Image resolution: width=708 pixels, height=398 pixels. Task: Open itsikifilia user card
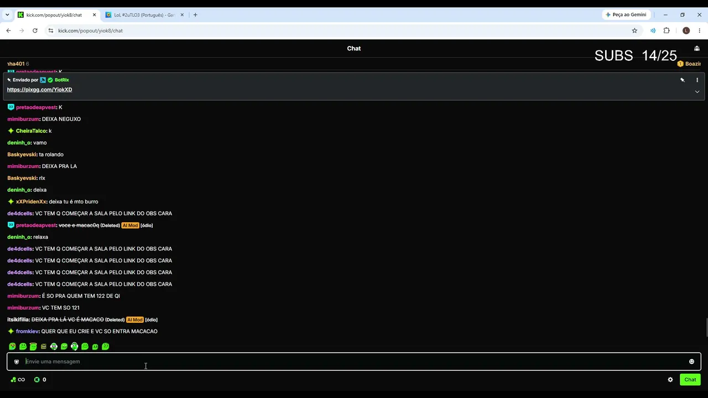coord(18,320)
